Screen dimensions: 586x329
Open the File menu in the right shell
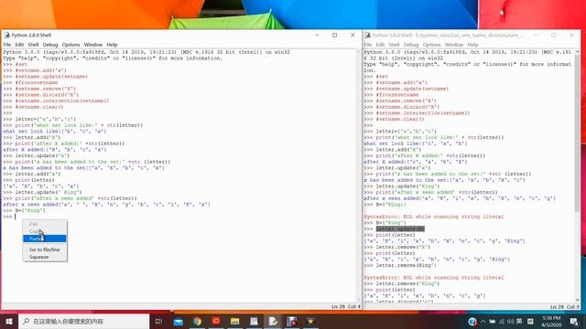(x=368, y=45)
